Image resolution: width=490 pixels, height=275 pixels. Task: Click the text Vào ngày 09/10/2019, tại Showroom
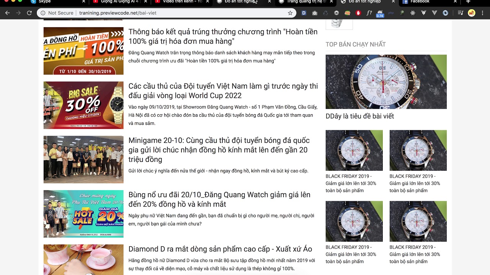[x=223, y=115]
